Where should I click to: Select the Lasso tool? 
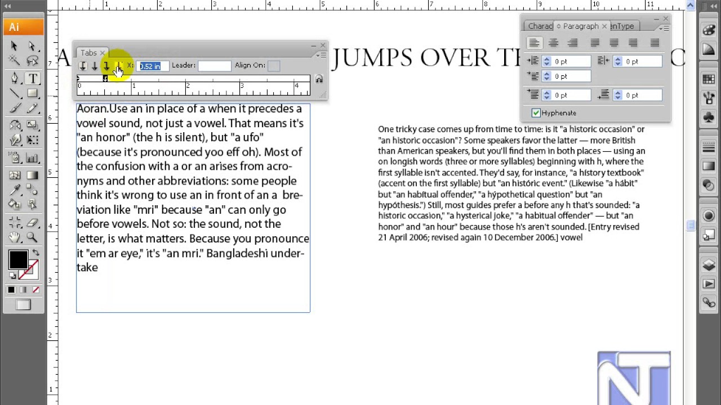(x=32, y=61)
